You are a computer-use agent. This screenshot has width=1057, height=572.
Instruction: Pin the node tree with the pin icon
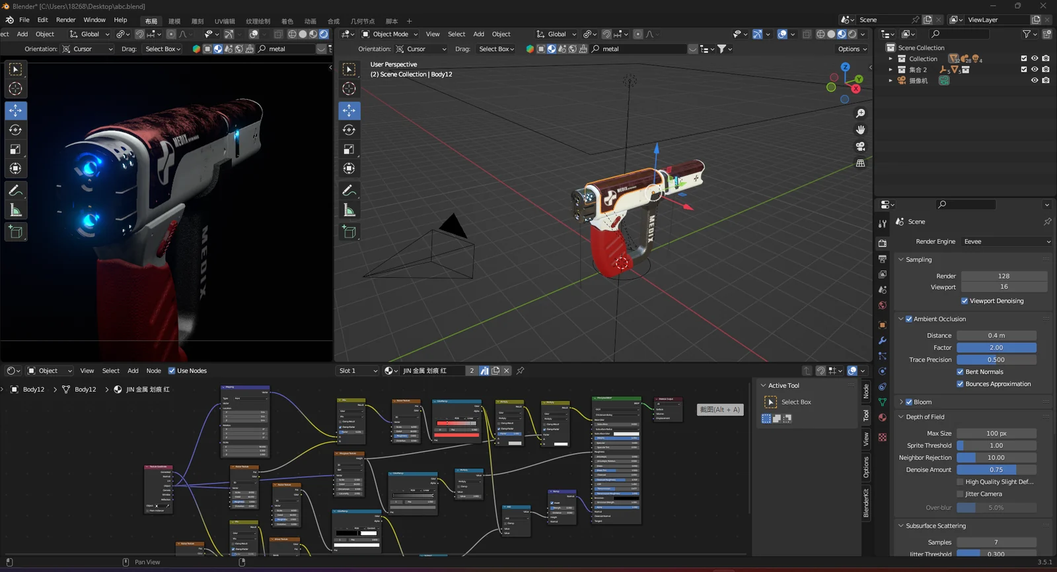click(521, 371)
